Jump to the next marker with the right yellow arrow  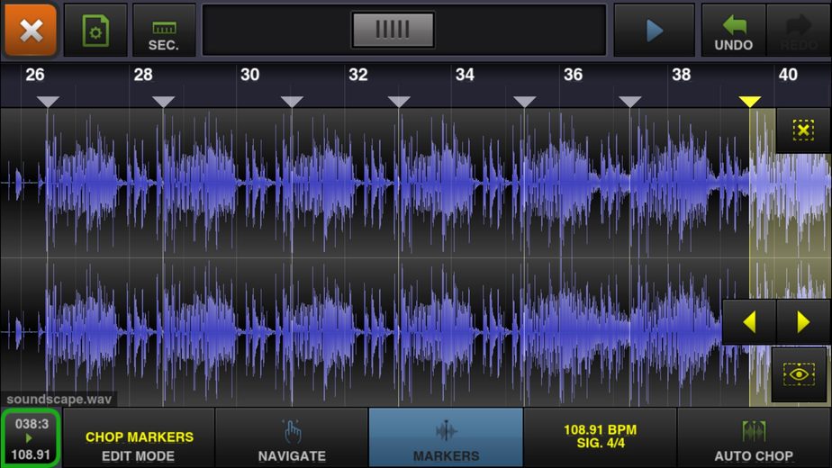pyautogui.click(x=803, y=322)
